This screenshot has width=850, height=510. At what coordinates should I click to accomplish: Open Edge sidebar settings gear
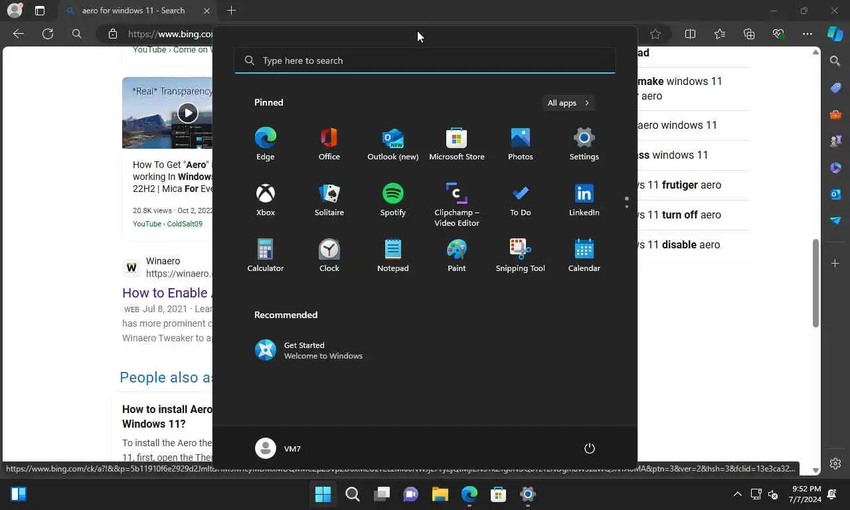pos(835,464)
